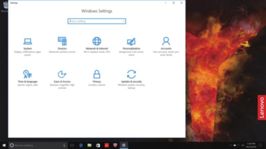Click the "Devices" label text
This screenshot has width=266, height=149.
pyautogui.click(x=62, y=49)
